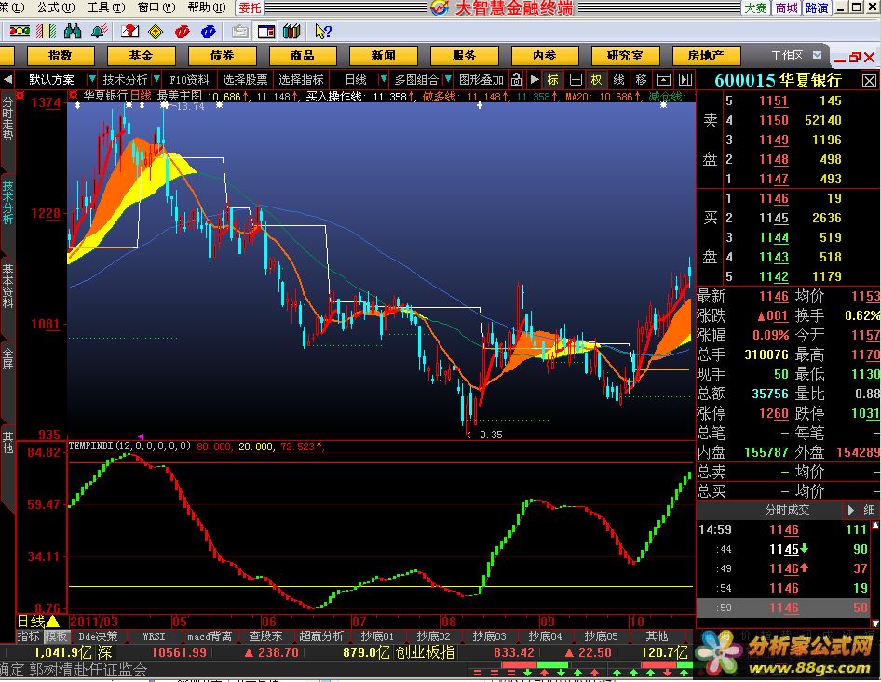Image resolution: width=881 pixels, height=682 pixels.
Task: Click the yellow triangle next to 日线 label
Action: 53,622
